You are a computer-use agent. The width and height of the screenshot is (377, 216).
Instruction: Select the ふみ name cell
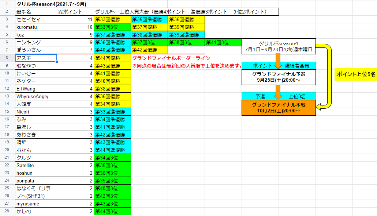pyautogui.click(x=36, y=119)
